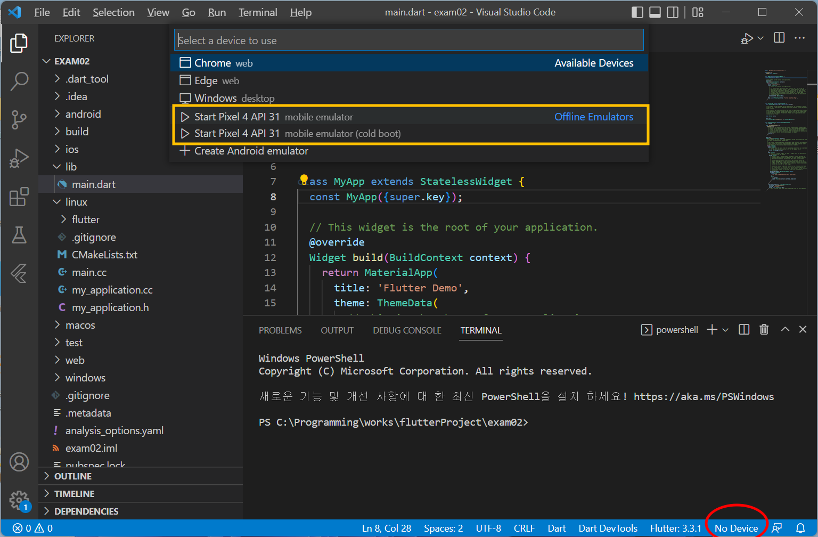Open the Extensions view
Image resolution: width=818 pixels, height=537 pixels.
(x=19, y=197)
